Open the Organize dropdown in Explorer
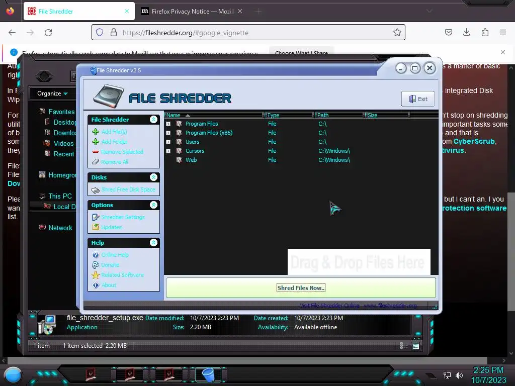Image resolution: width=515 pixels, height=386 pixels. click(52, 93)
